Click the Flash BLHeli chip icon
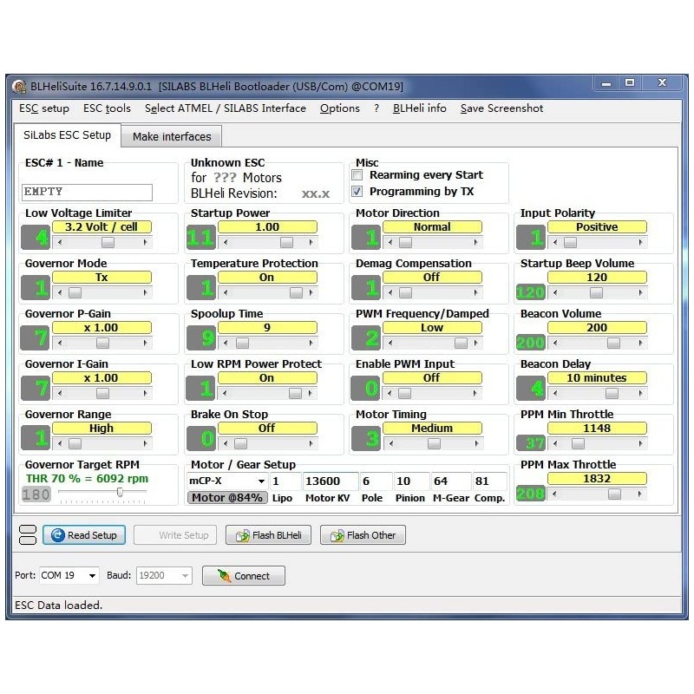This screenshot has height=694, width=694. (241, 535)
